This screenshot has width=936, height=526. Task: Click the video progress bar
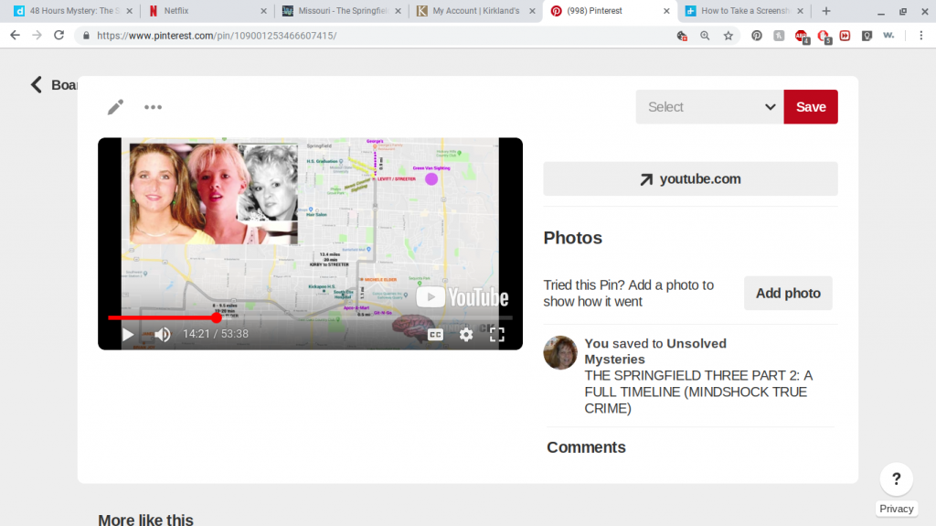coord(311,317)
